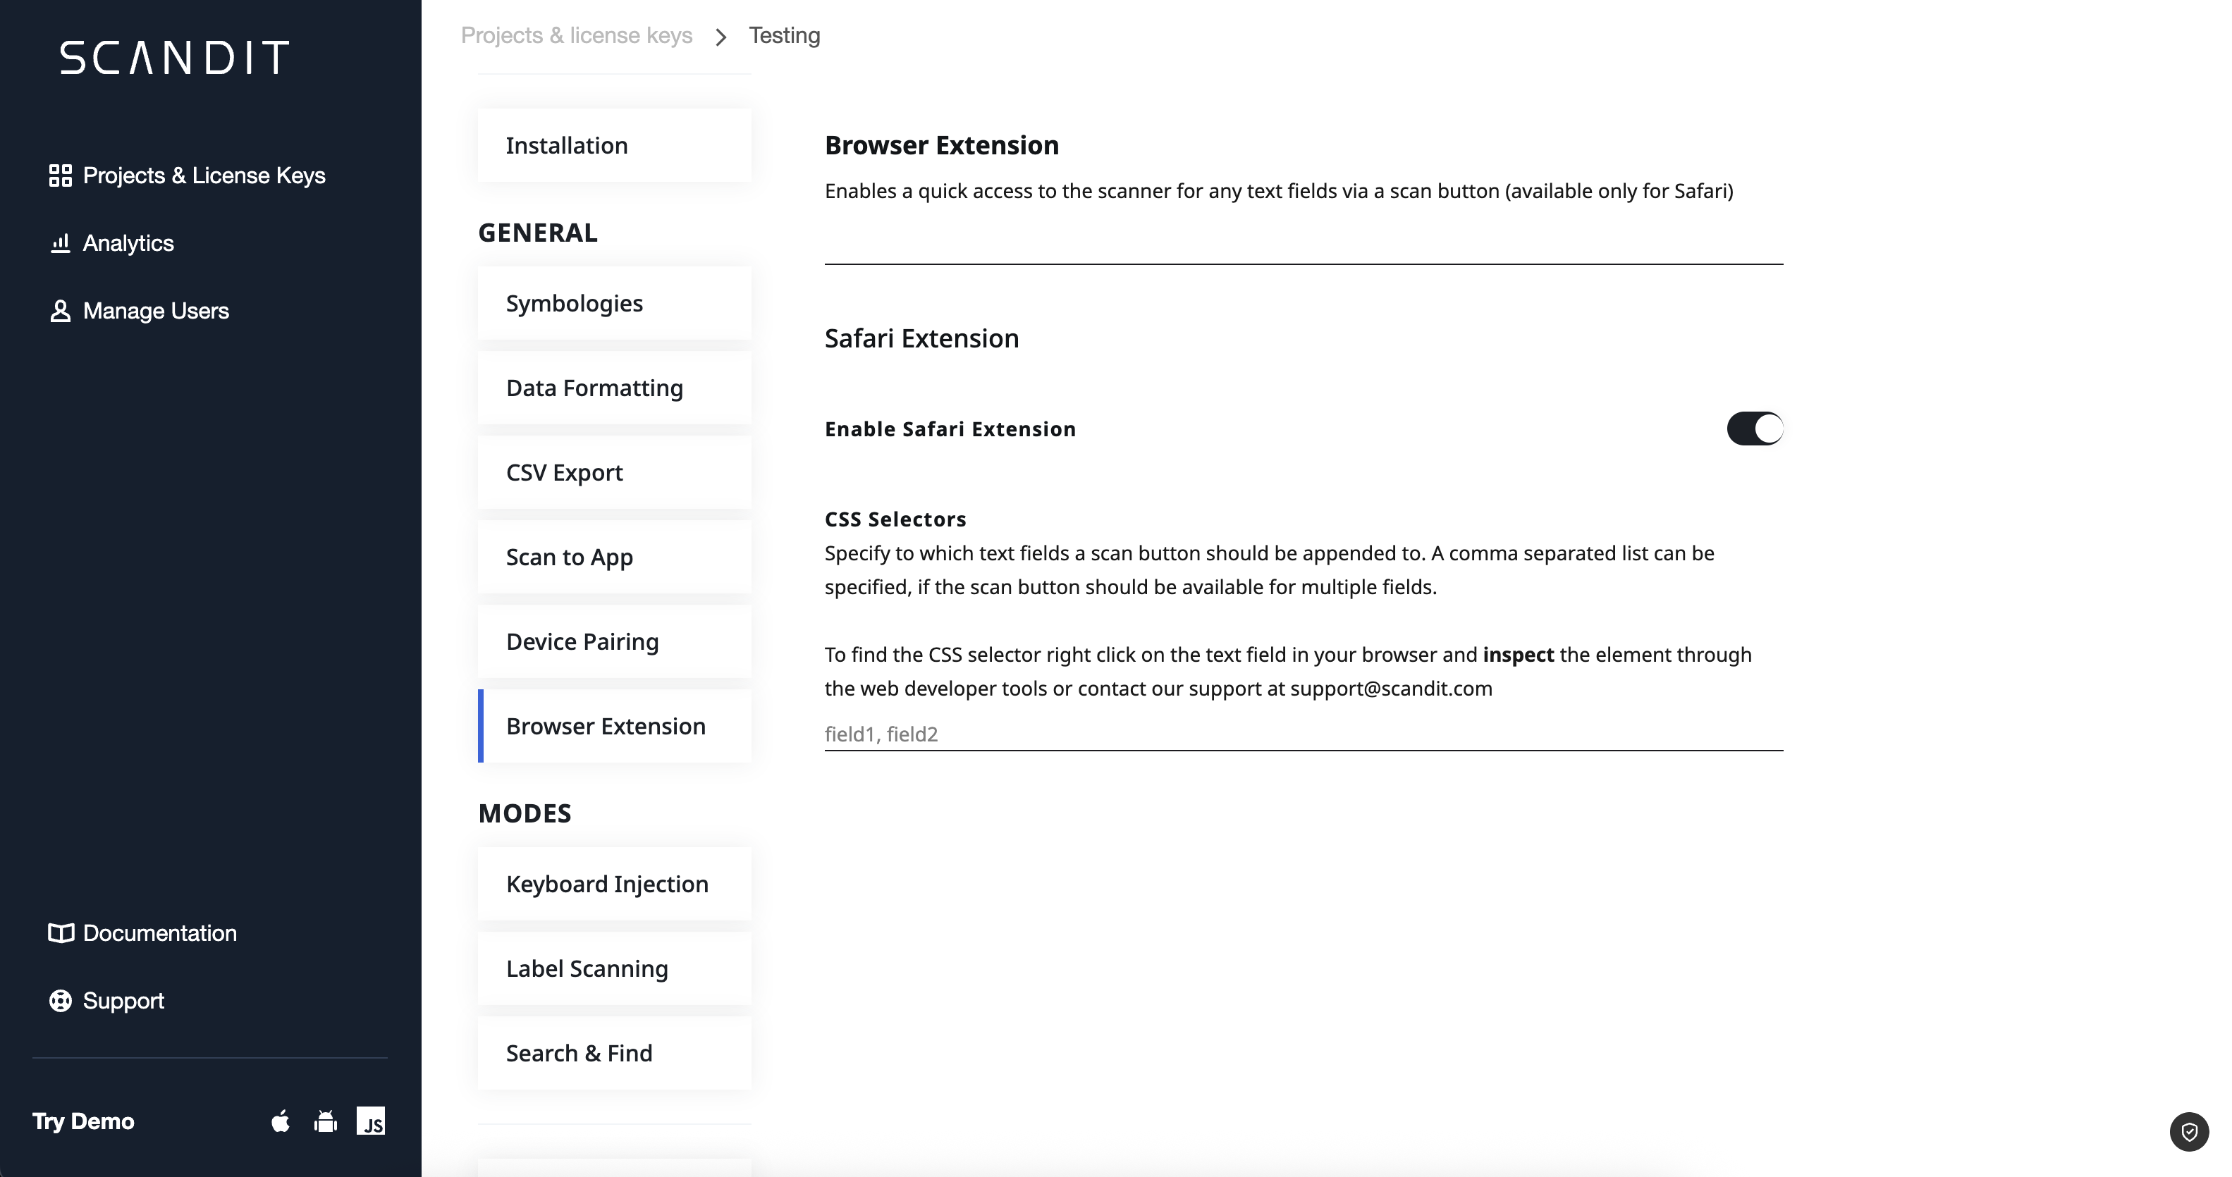The width and height of the screenshot is (2232, 1177).
Task: Click the Support life-ring icon
Action: pos(60,1000)
